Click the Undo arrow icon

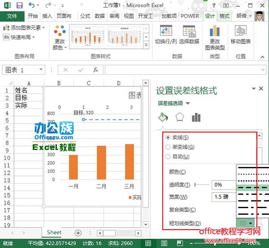(x=31, y=5)
